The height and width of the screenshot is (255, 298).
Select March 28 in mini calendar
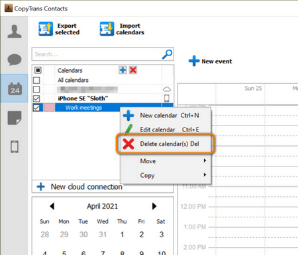[44, 235]
